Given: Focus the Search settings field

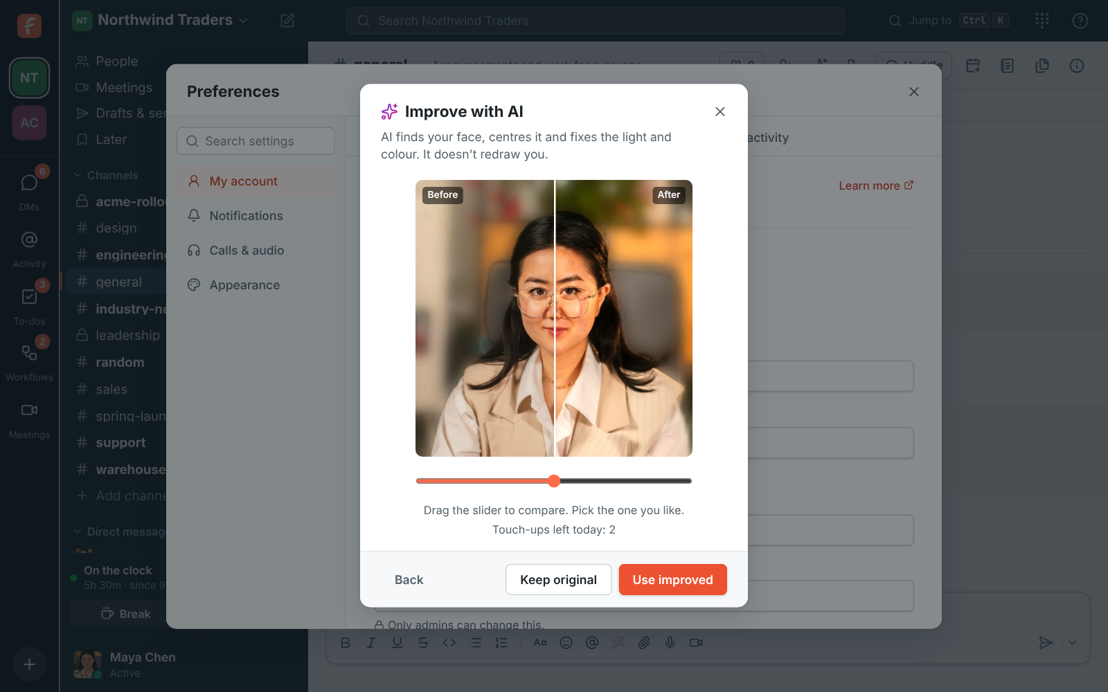Looking at the screenshot, I should point(256,141).
